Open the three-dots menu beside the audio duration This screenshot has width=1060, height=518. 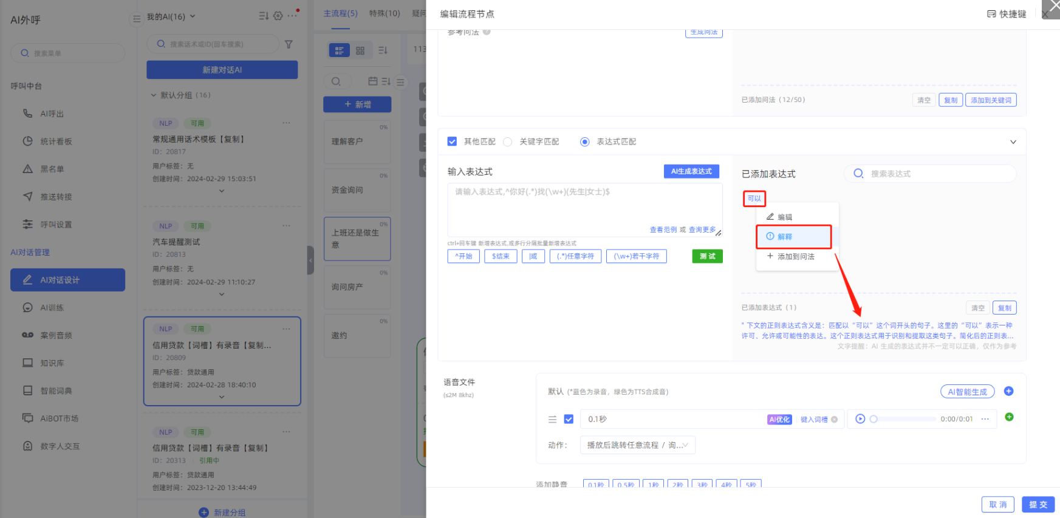click(985, 419)
